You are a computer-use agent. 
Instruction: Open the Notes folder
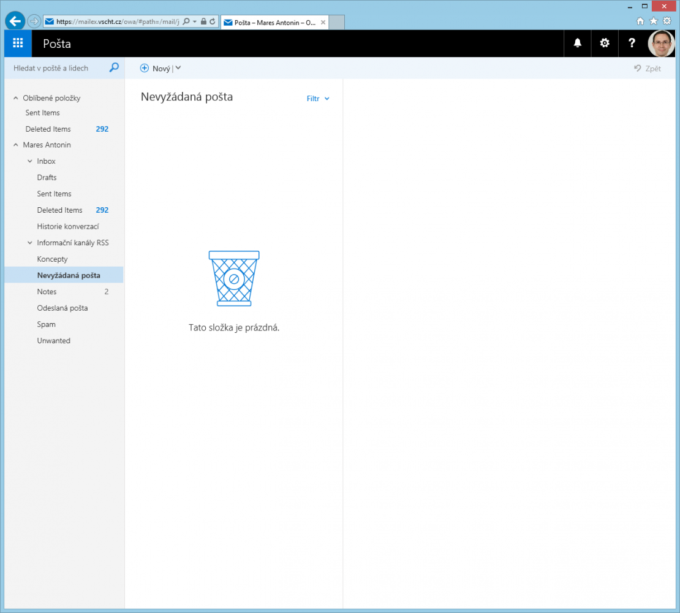coord(47,292)
